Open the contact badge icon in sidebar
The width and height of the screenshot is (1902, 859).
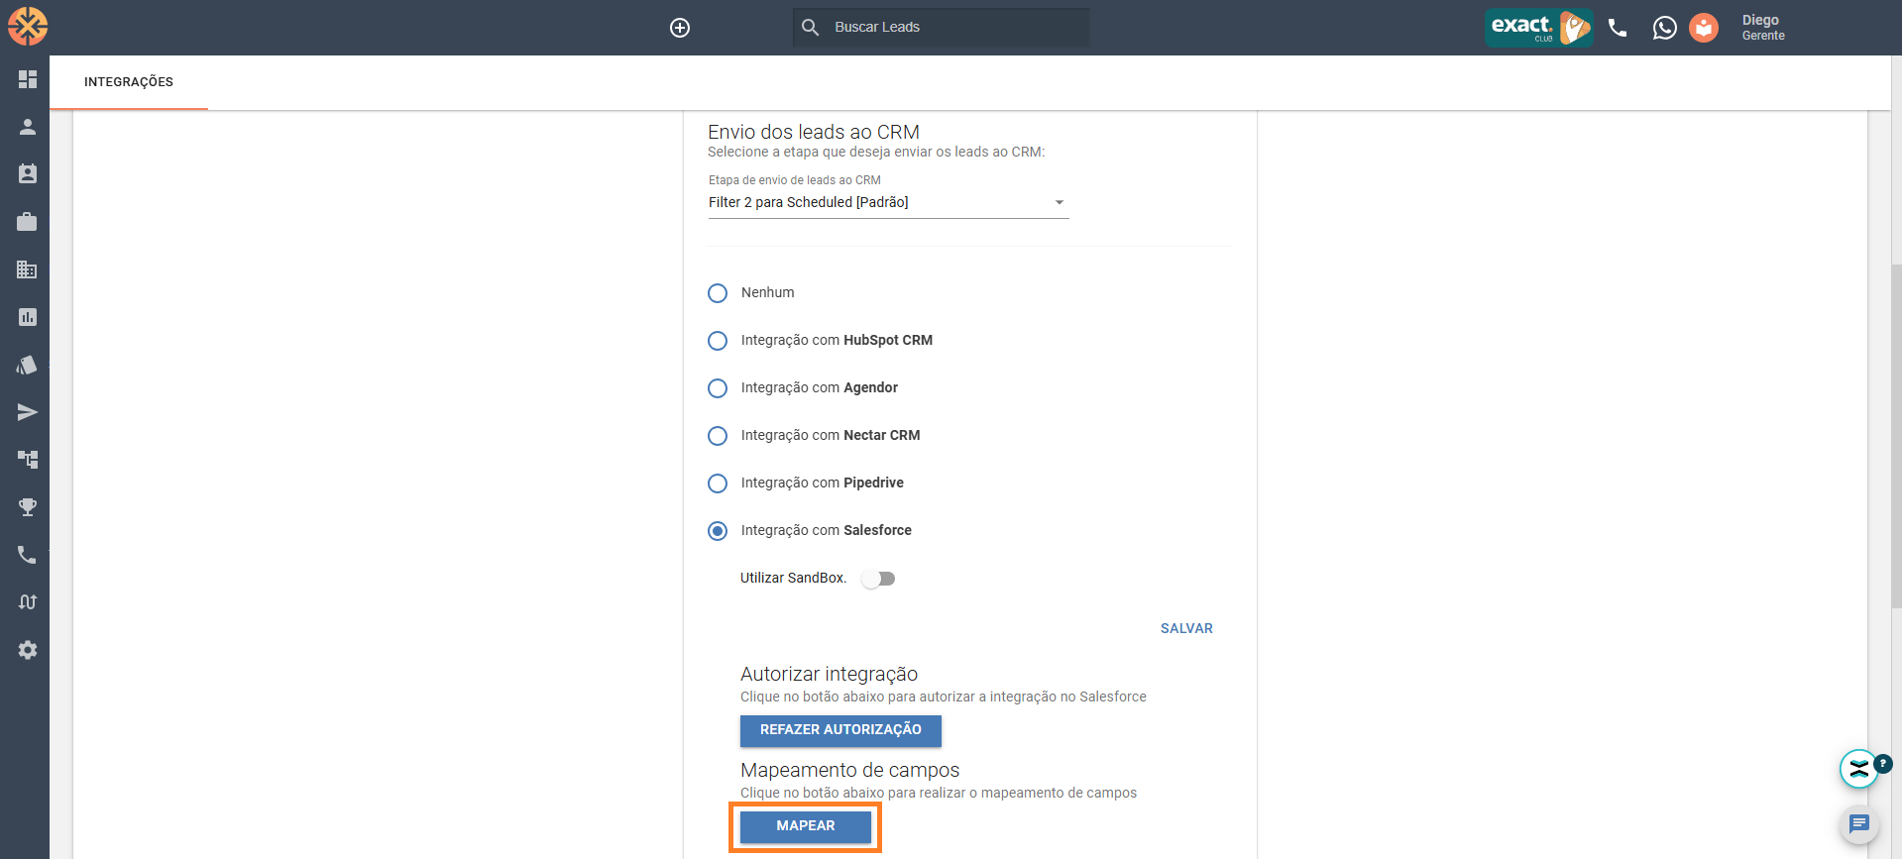(x=28, y=174)
